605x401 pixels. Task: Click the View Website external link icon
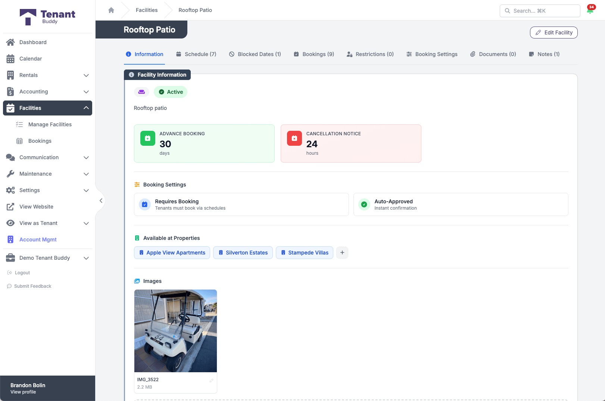tap(10, 207)
